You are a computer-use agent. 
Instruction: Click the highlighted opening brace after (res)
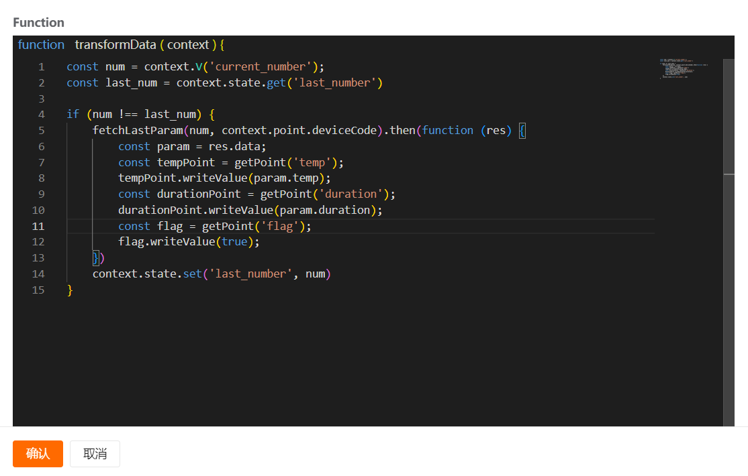[x=522, y=131]
